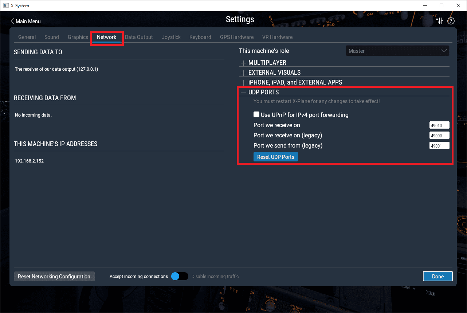Click the Port we receive on field

pos(439,125)
